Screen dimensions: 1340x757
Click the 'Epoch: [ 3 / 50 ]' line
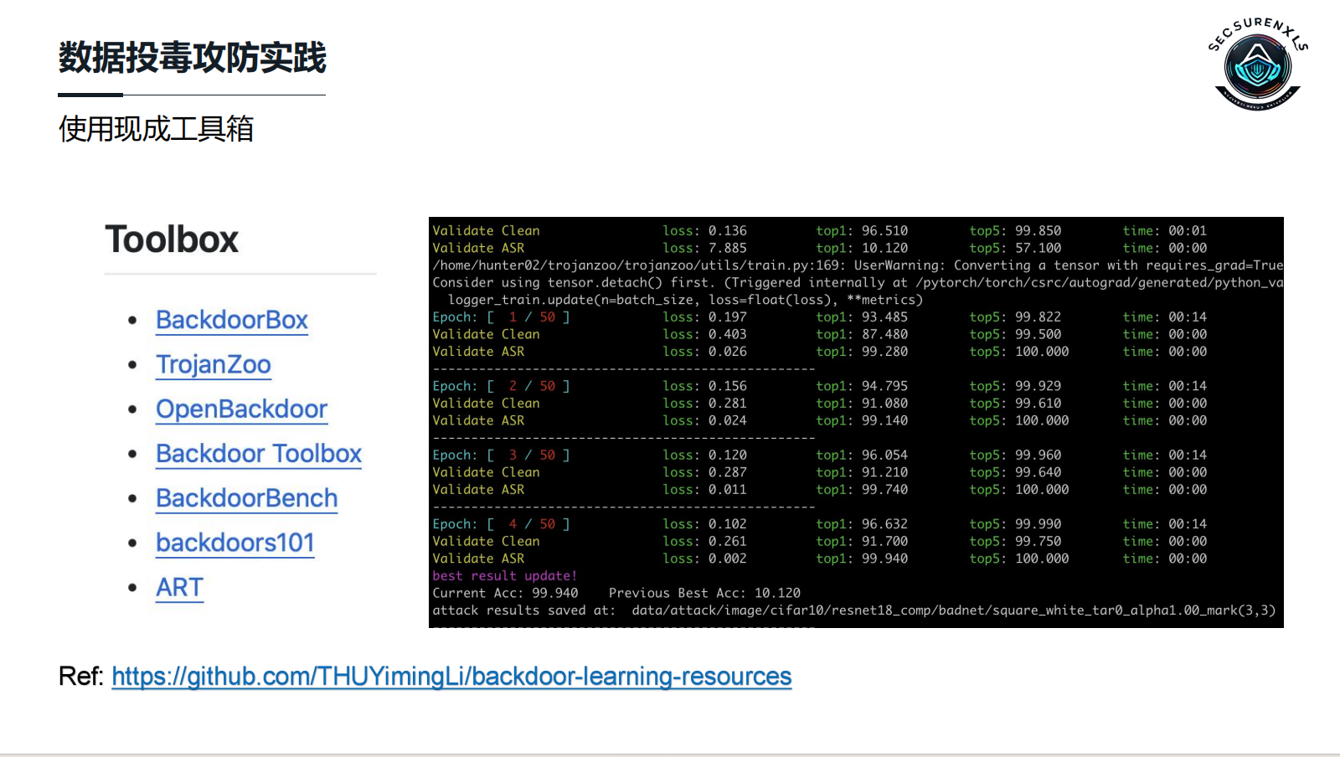pyautogui.click(x=820, y=455)
